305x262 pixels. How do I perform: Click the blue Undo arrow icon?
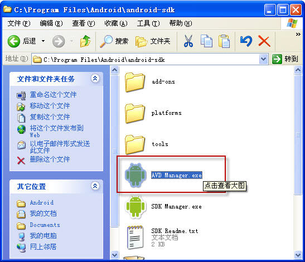click(x=246, y=41)
